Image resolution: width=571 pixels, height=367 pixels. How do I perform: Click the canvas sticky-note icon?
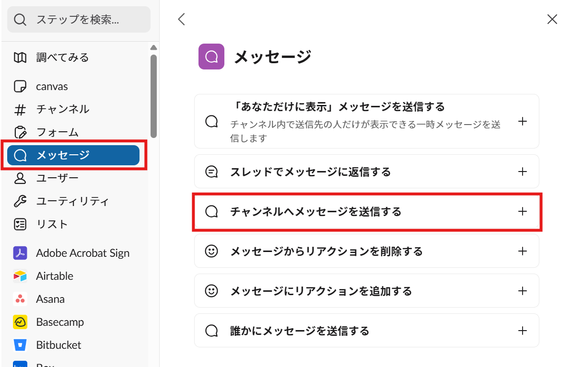(x=20, y=87)
